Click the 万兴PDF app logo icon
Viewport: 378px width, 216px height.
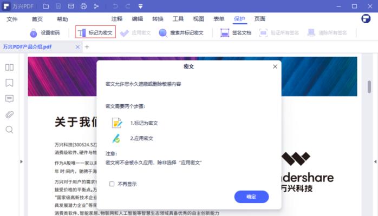6,6
